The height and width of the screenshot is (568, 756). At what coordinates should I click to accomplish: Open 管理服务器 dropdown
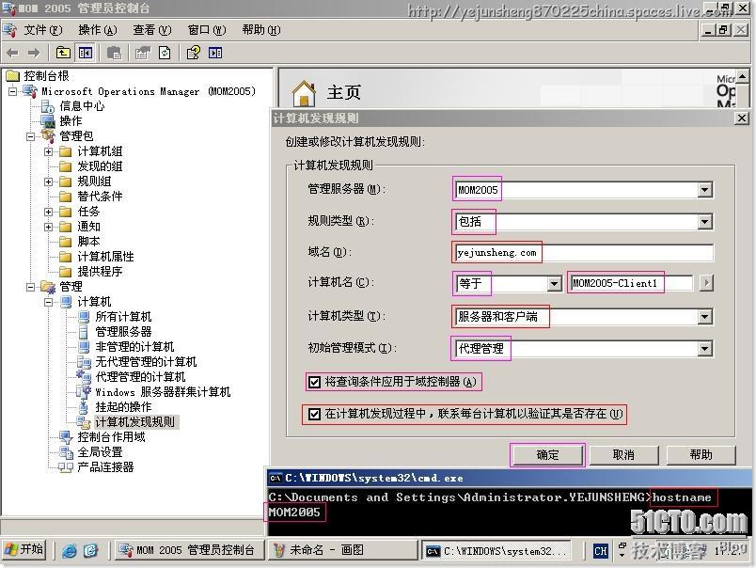click(705, 190)
